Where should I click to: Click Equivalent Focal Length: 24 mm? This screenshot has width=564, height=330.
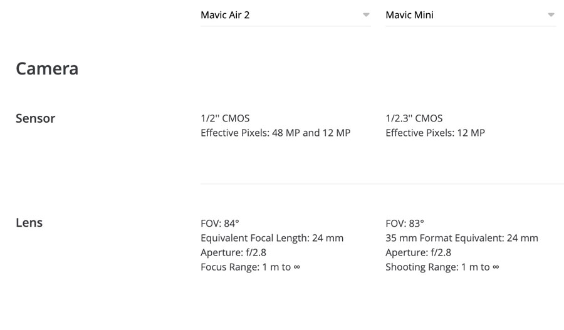coord(272,238)
